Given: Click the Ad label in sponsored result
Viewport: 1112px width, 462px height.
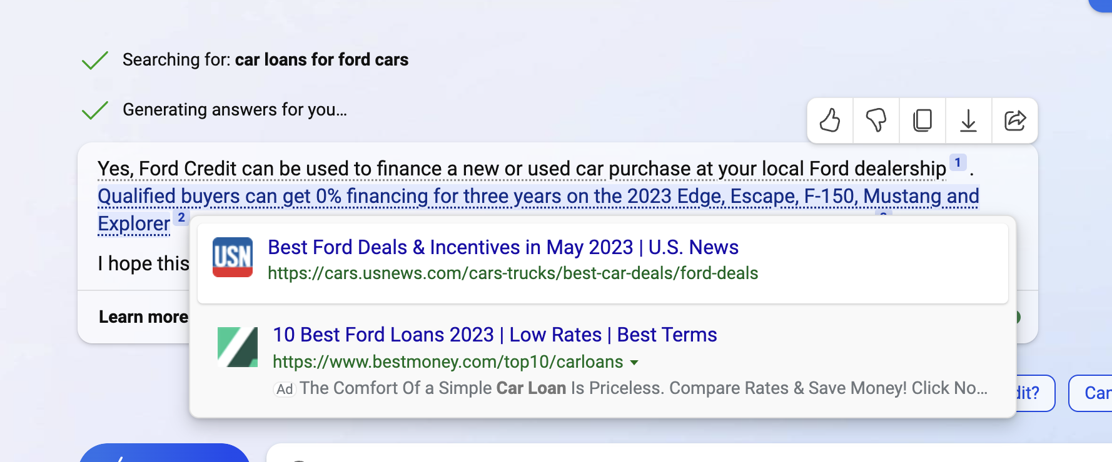Looking at the screenshot, I should click(x=285, y=389).
